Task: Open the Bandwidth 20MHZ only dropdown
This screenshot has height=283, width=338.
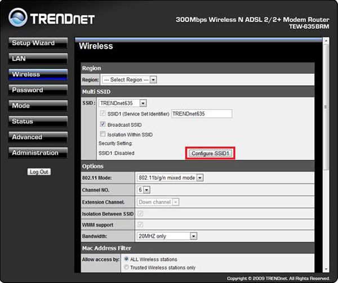Action: click(x=167, y=236)
